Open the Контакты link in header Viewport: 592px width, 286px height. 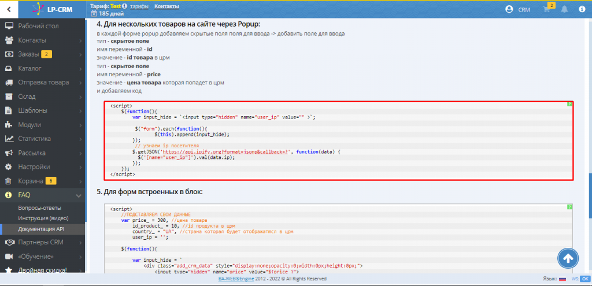[x=166, y=6]
